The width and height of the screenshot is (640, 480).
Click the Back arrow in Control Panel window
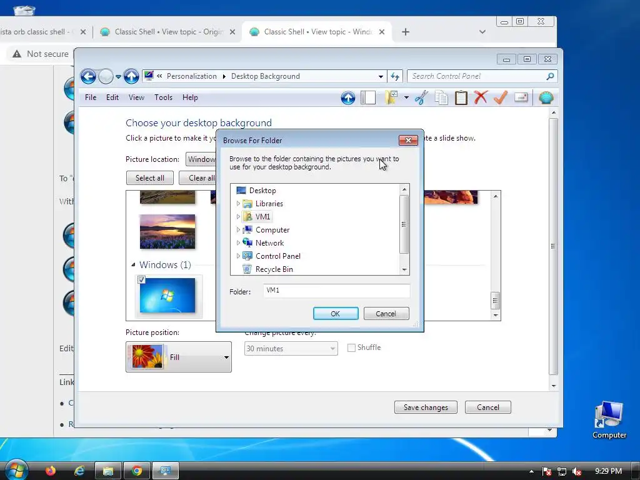point(88,76)
